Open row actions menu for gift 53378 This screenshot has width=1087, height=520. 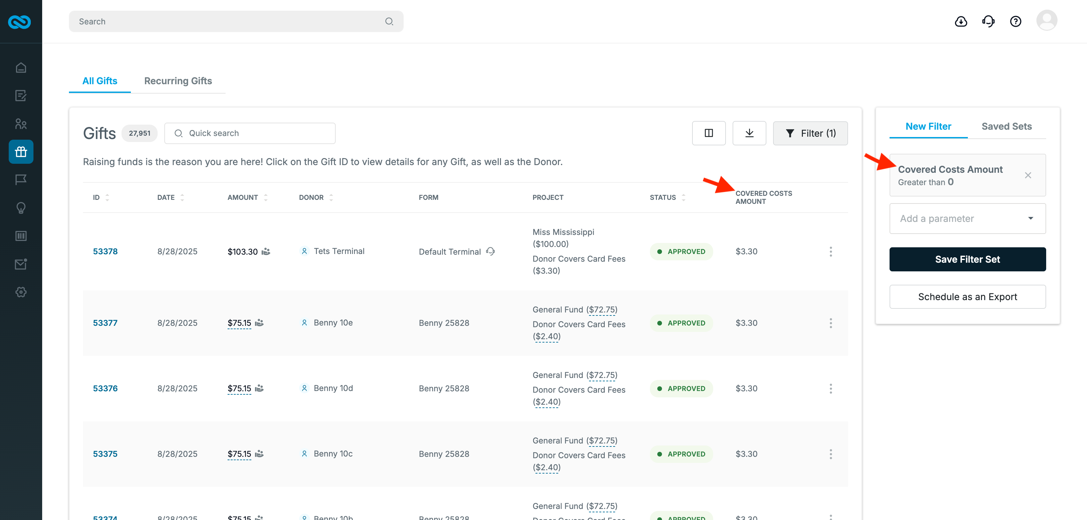[x=830, y=252]
